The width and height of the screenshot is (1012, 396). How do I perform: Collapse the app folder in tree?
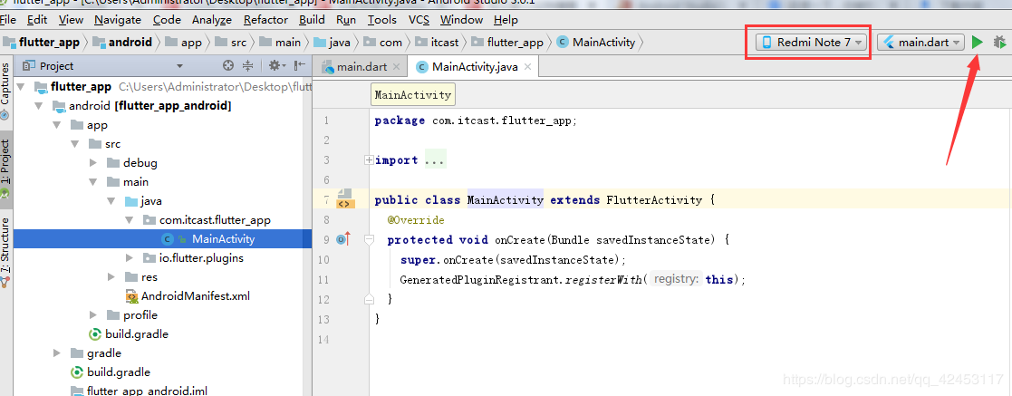point(56,125)
